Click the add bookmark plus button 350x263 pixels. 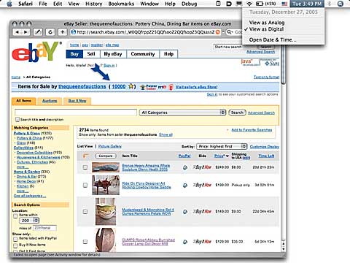63,32
